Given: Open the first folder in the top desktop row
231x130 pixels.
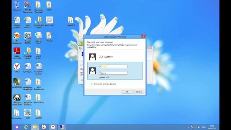Looking at the screenshot, I should (x=38, y=7).
